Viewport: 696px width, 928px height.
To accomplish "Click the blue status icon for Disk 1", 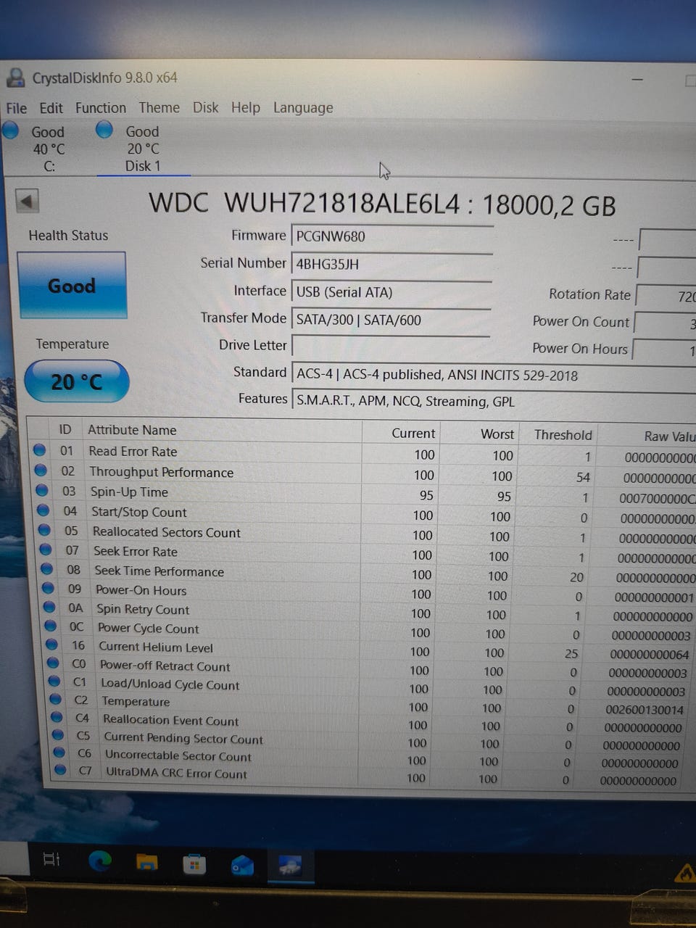I will click(105, 130).
